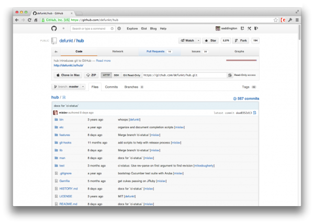Focus the search or command field

(93, 29)
